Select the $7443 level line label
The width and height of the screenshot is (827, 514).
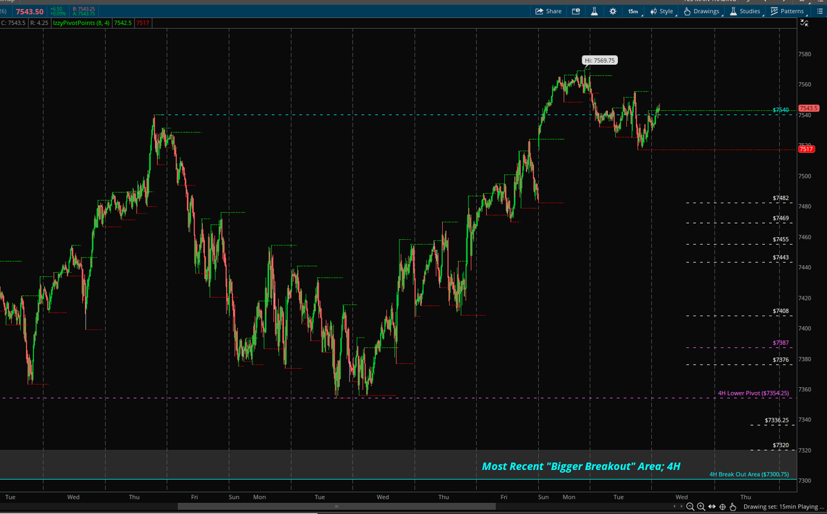tap(781, 258)
